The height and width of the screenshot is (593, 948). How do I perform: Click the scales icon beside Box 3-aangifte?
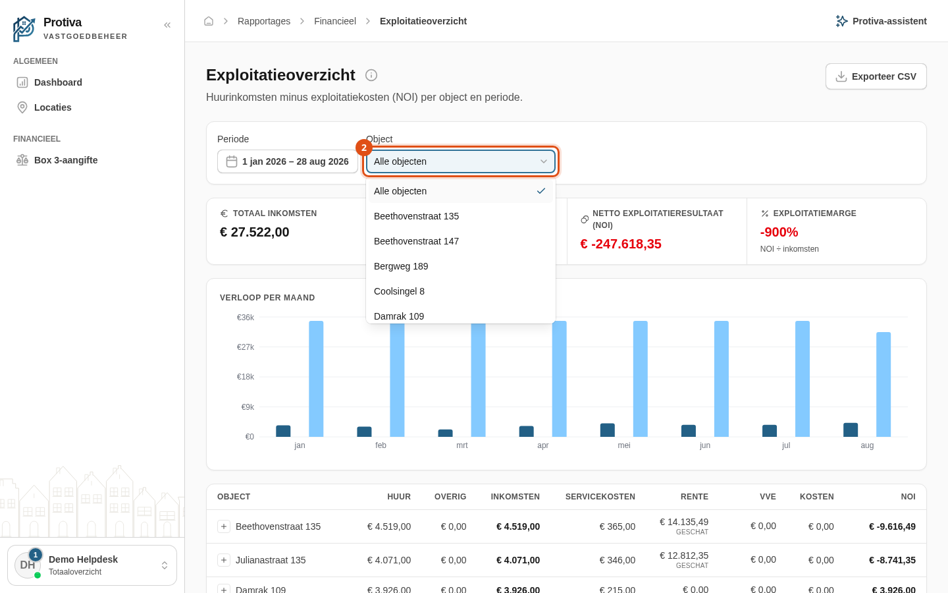click(22, 160)
